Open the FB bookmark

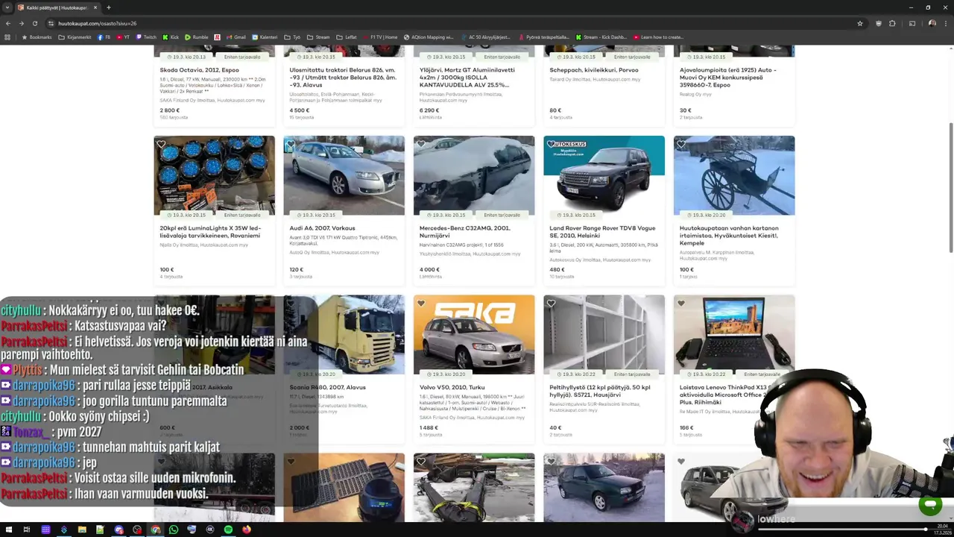click(x=104, y=37)
